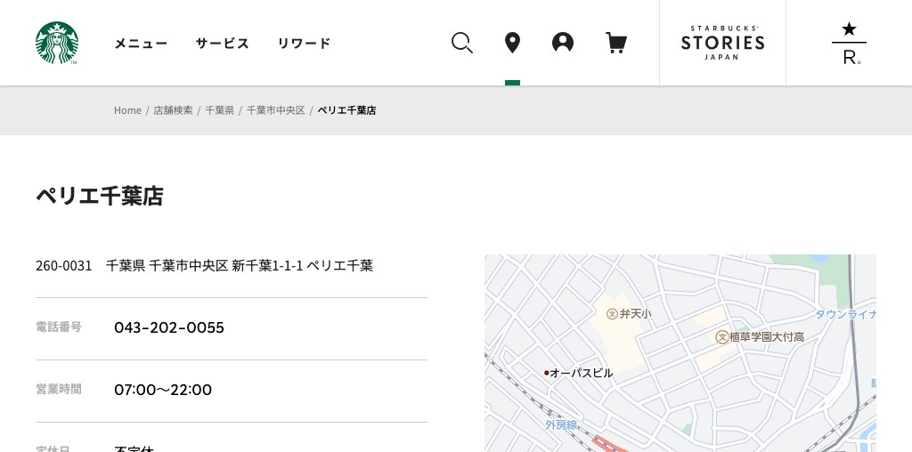Click the 営業時間 label

[x=59, y=389]
